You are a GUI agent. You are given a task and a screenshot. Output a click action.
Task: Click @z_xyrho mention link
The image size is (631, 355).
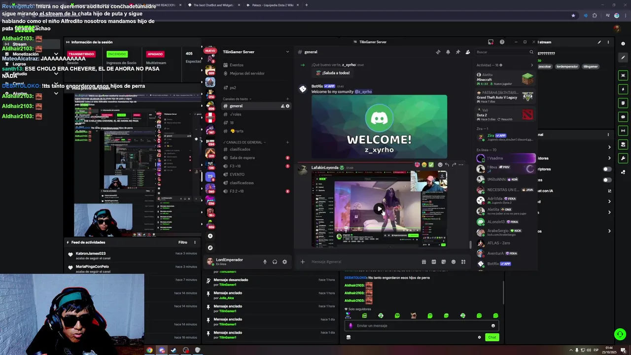click(x=363, y=92)
